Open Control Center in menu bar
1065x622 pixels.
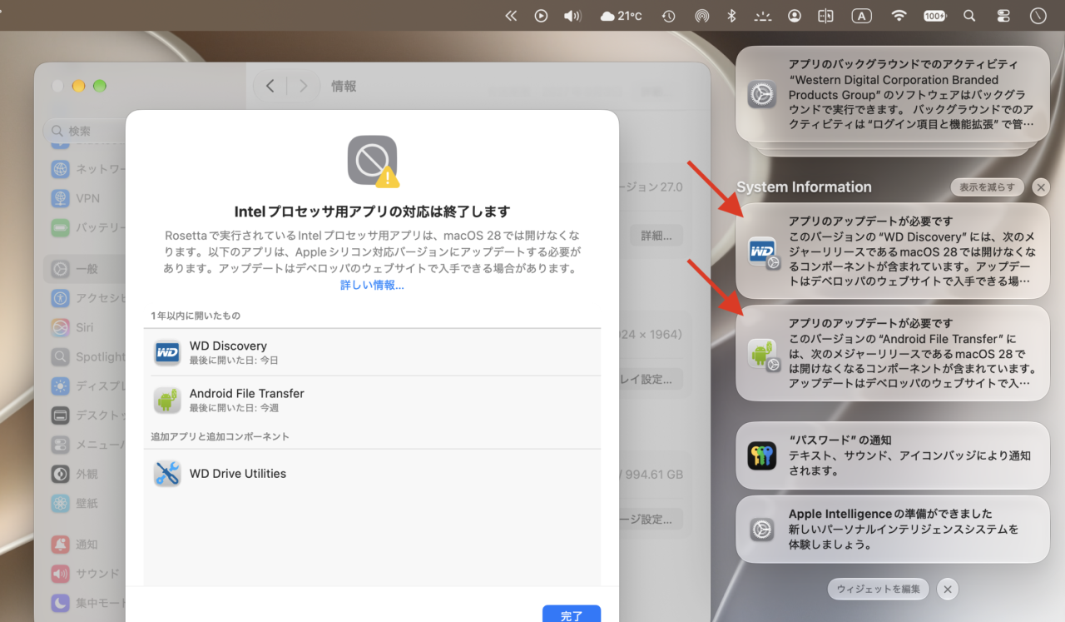(x=1003, y=15)
